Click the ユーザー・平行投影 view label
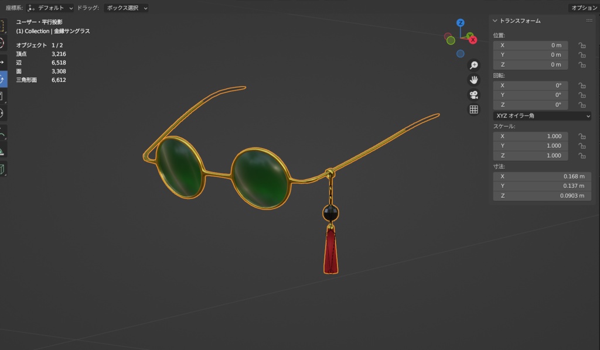600x350 pixels. (39, 22)
